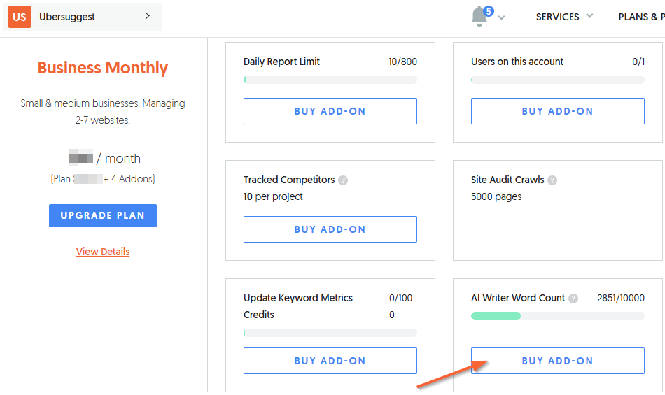Click help icon beside Site Audit Crawls

click(x=552, y=180)
